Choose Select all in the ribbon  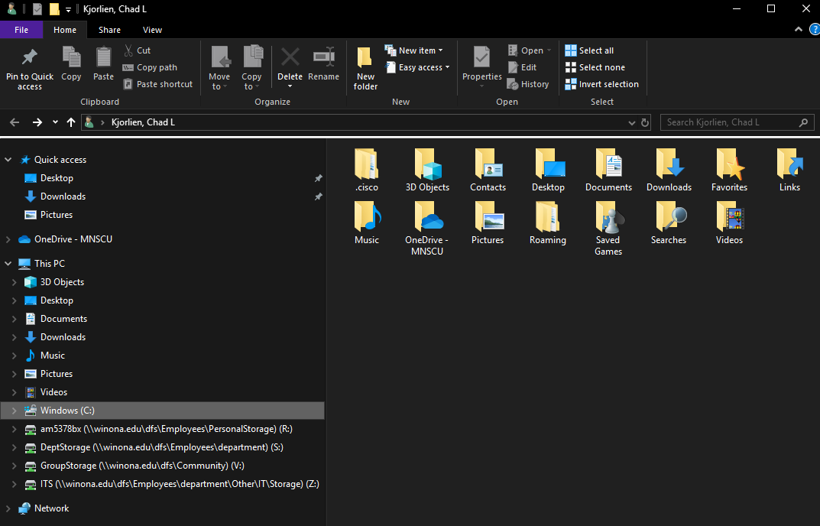(589, 50)
